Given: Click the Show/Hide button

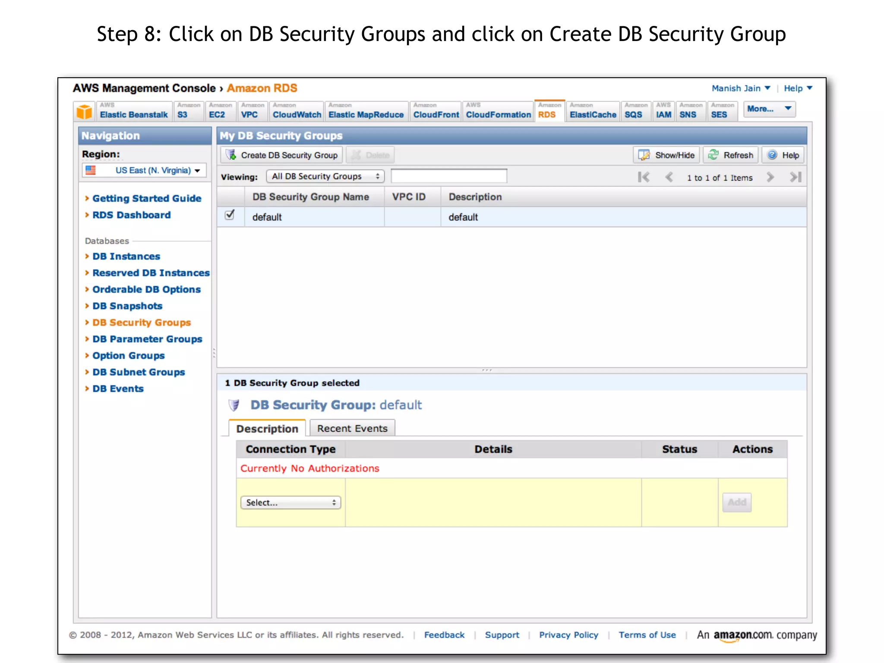Looking at the screenshot, I should [x=666, y=155].
